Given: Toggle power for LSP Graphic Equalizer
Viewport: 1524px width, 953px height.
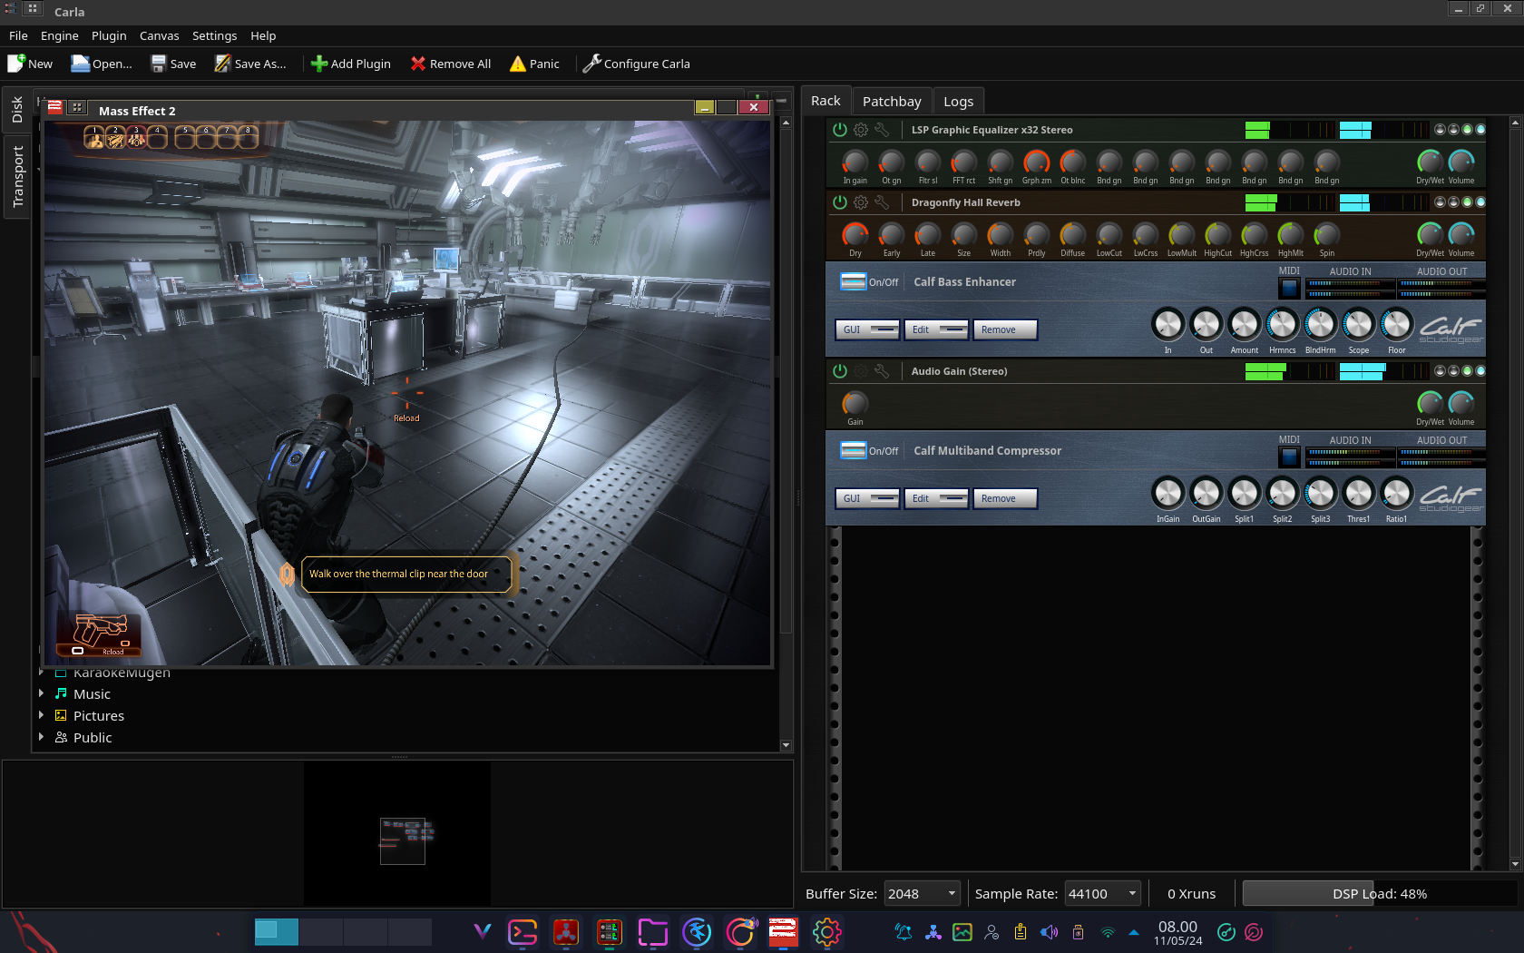Looking at the screenshot, I should click(x=840, y=130).
